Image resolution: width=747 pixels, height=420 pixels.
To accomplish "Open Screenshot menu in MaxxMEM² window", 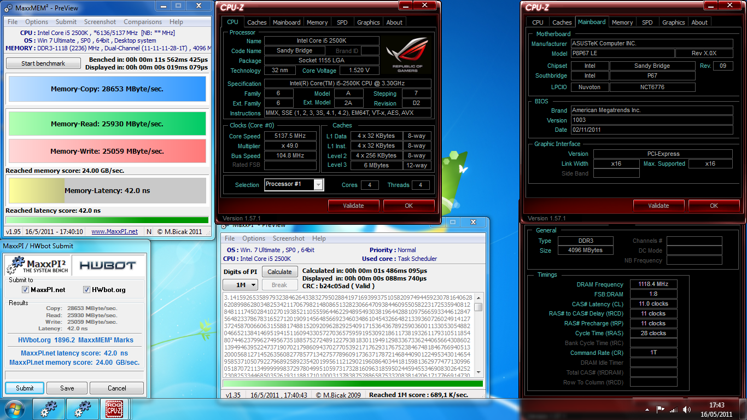I will coord(100,22).
